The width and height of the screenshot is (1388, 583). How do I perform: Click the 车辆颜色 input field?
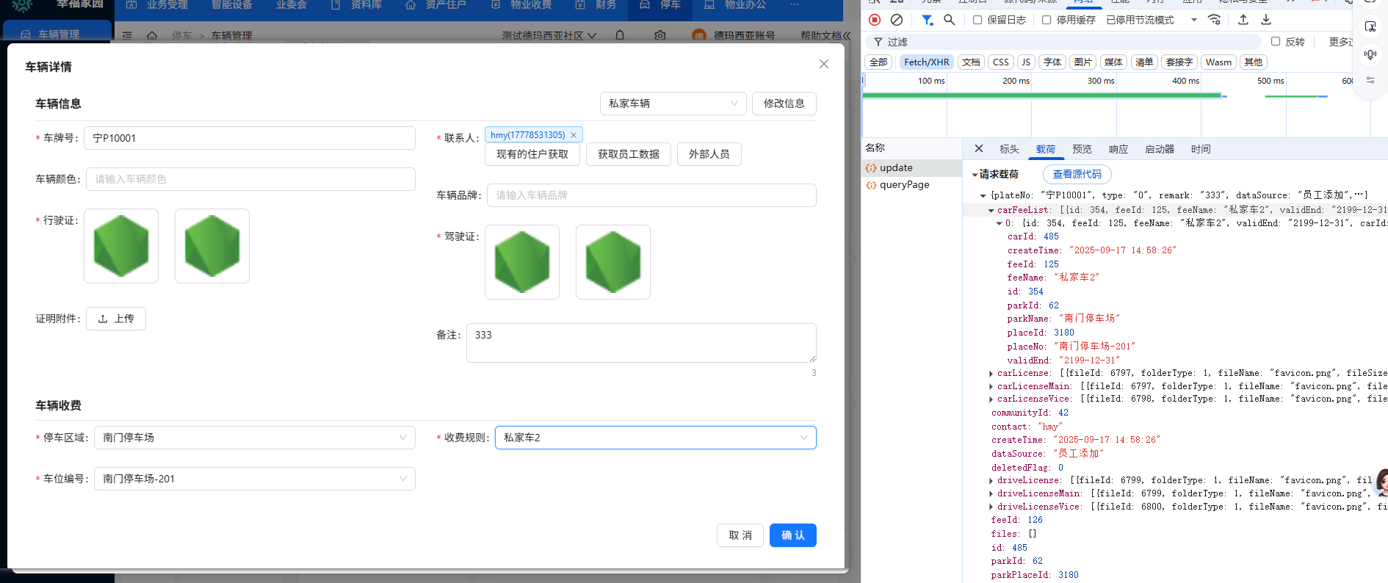coord(250,179)
